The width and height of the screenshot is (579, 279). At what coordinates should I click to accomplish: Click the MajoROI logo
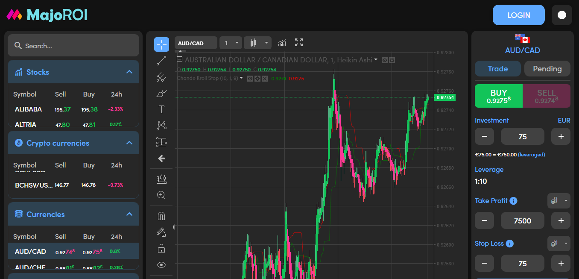tap(47, 15)
